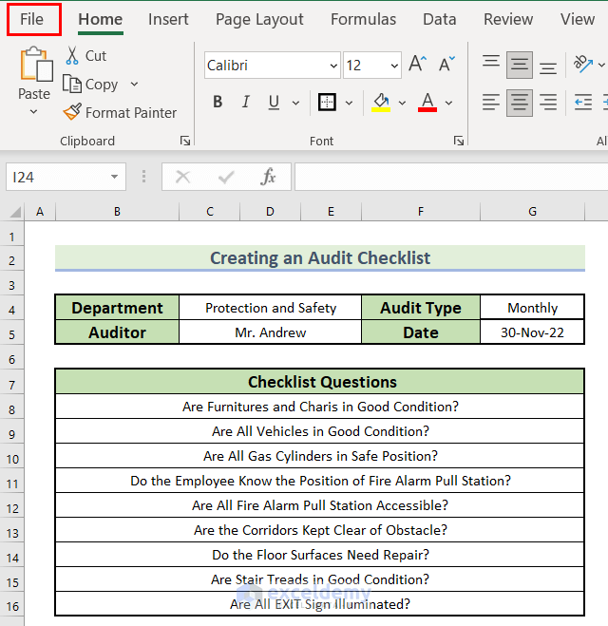Toggle Italic formatting
Screen dimensions: 608x626
click(246, 103)
